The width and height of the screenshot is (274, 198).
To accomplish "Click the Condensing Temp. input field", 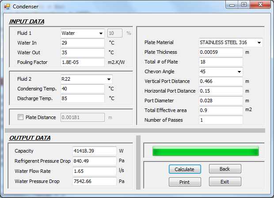I will tap(82, 89).
